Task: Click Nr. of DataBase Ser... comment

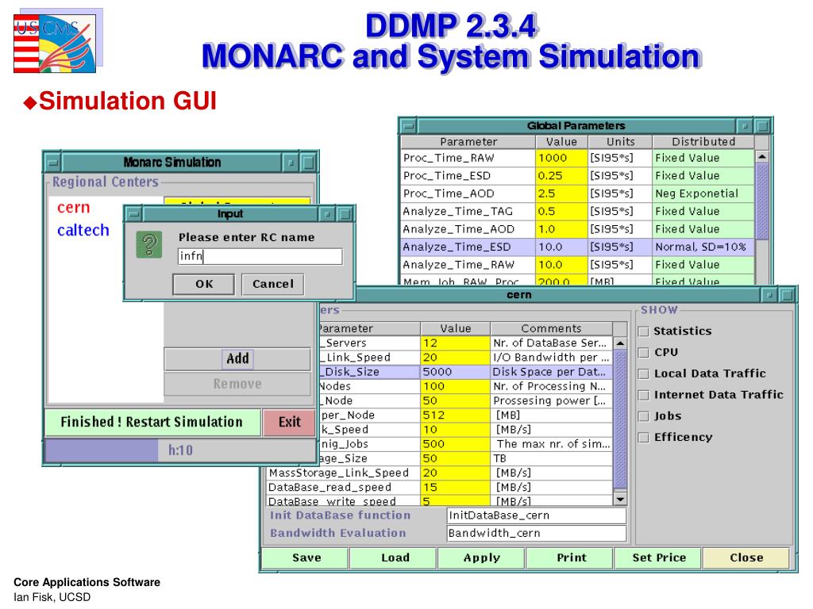Action: (551, 343)
